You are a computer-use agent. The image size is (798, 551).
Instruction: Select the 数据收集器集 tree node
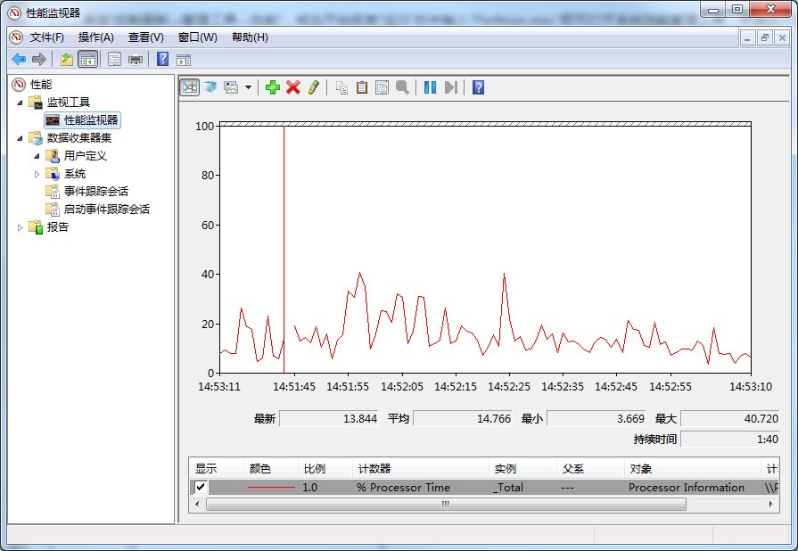(x=79, y=138)
